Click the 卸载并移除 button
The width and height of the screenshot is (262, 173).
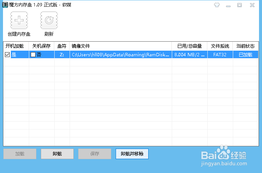[x=132, y=154]
